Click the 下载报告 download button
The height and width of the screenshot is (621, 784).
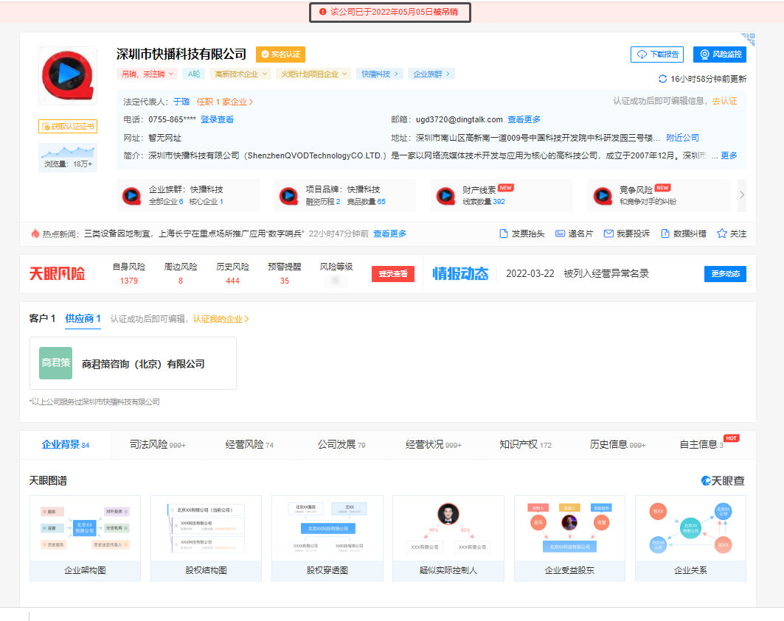click(x=657, y=55)
